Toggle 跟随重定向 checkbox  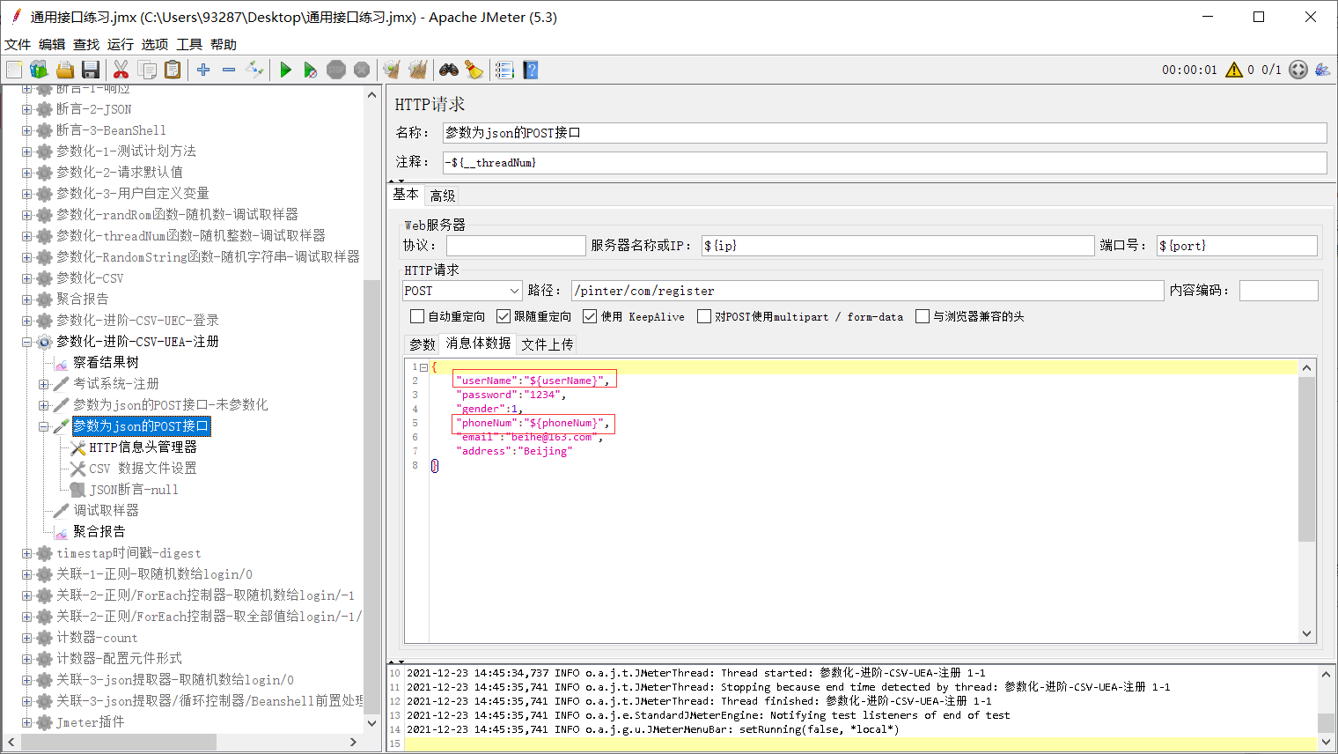504,316
